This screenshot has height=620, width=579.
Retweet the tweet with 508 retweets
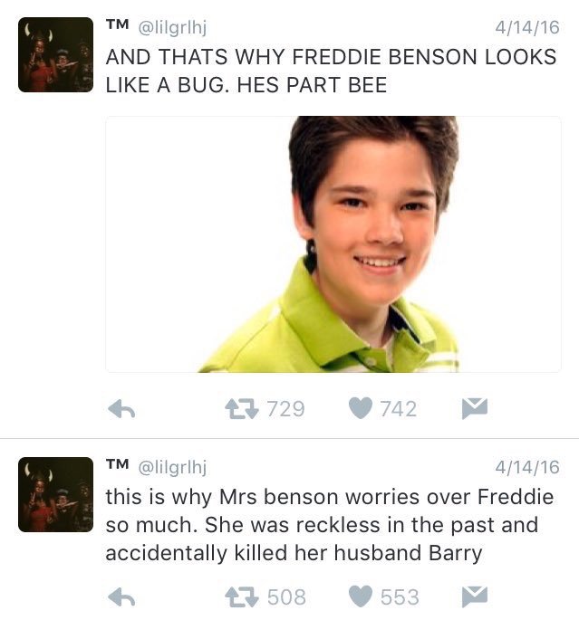[242, 597]
